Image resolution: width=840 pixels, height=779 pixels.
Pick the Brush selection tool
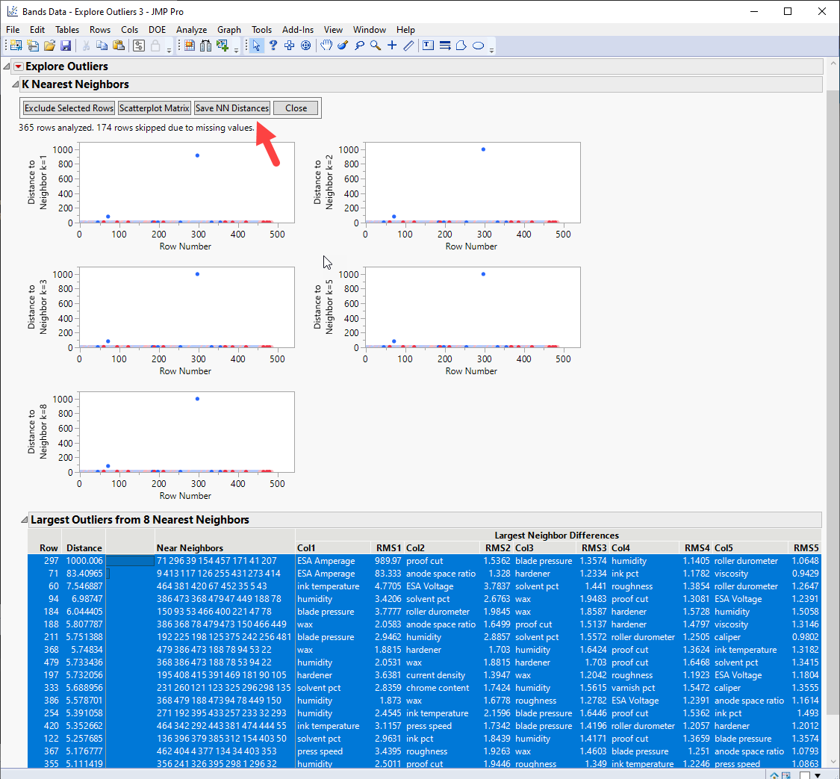[x=342, y=45]
